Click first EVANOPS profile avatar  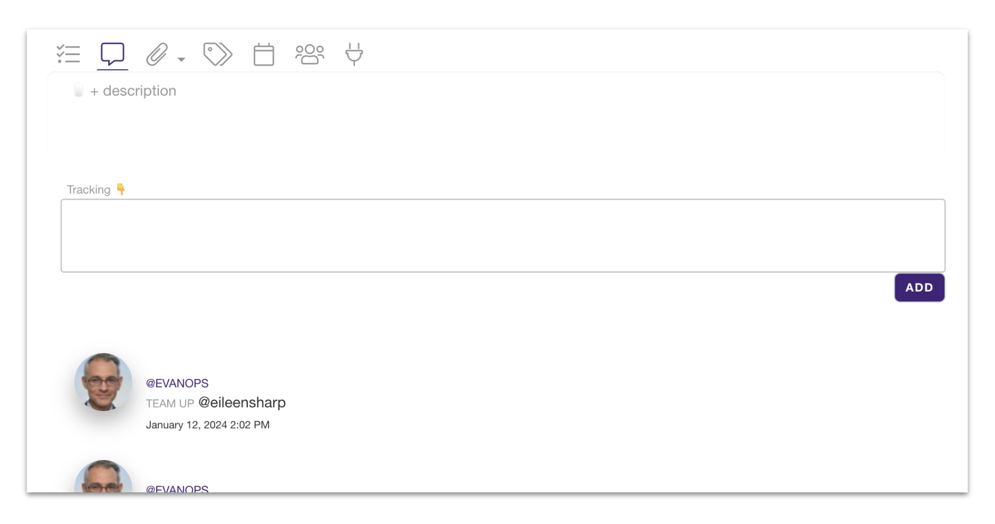coord(104,382)
